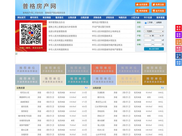Click the orange-red 推荐单位 banner tile
Viewport: 182px width, 136px height.
pyautogui.click(x=104, y=69)
